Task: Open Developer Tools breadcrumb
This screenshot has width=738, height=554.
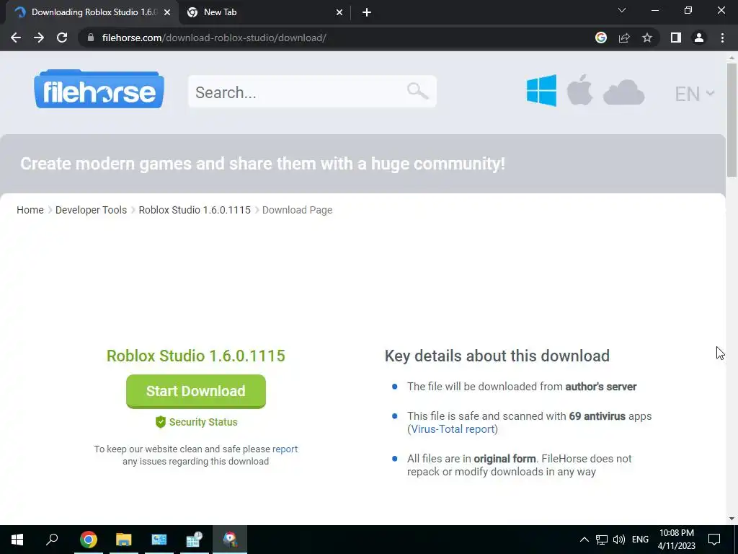Action: (x=92, y=210)
